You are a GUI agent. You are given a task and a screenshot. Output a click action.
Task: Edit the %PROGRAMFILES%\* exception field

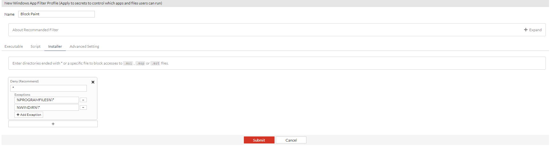[x=47, y=100]
